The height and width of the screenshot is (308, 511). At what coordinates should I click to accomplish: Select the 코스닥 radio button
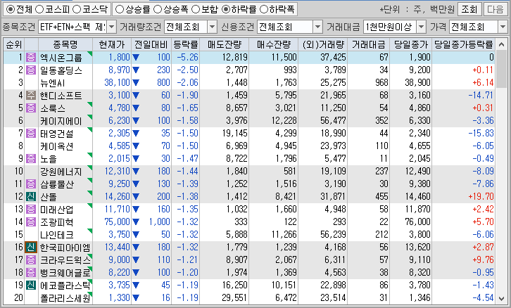(x=77, y=9)
